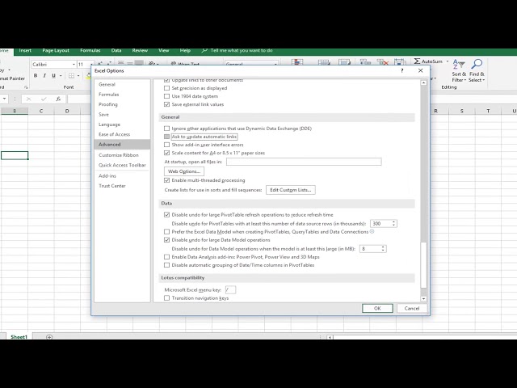
Task: Check Transition navigation keys
Action: (x=167, y=298)
